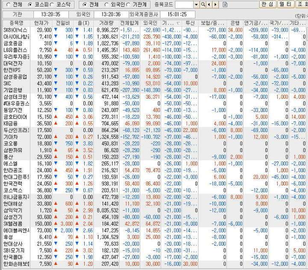Click the 멀티 button
Image resolution: width=308 pixels, height=270 pixels.
tap(286, 4)
